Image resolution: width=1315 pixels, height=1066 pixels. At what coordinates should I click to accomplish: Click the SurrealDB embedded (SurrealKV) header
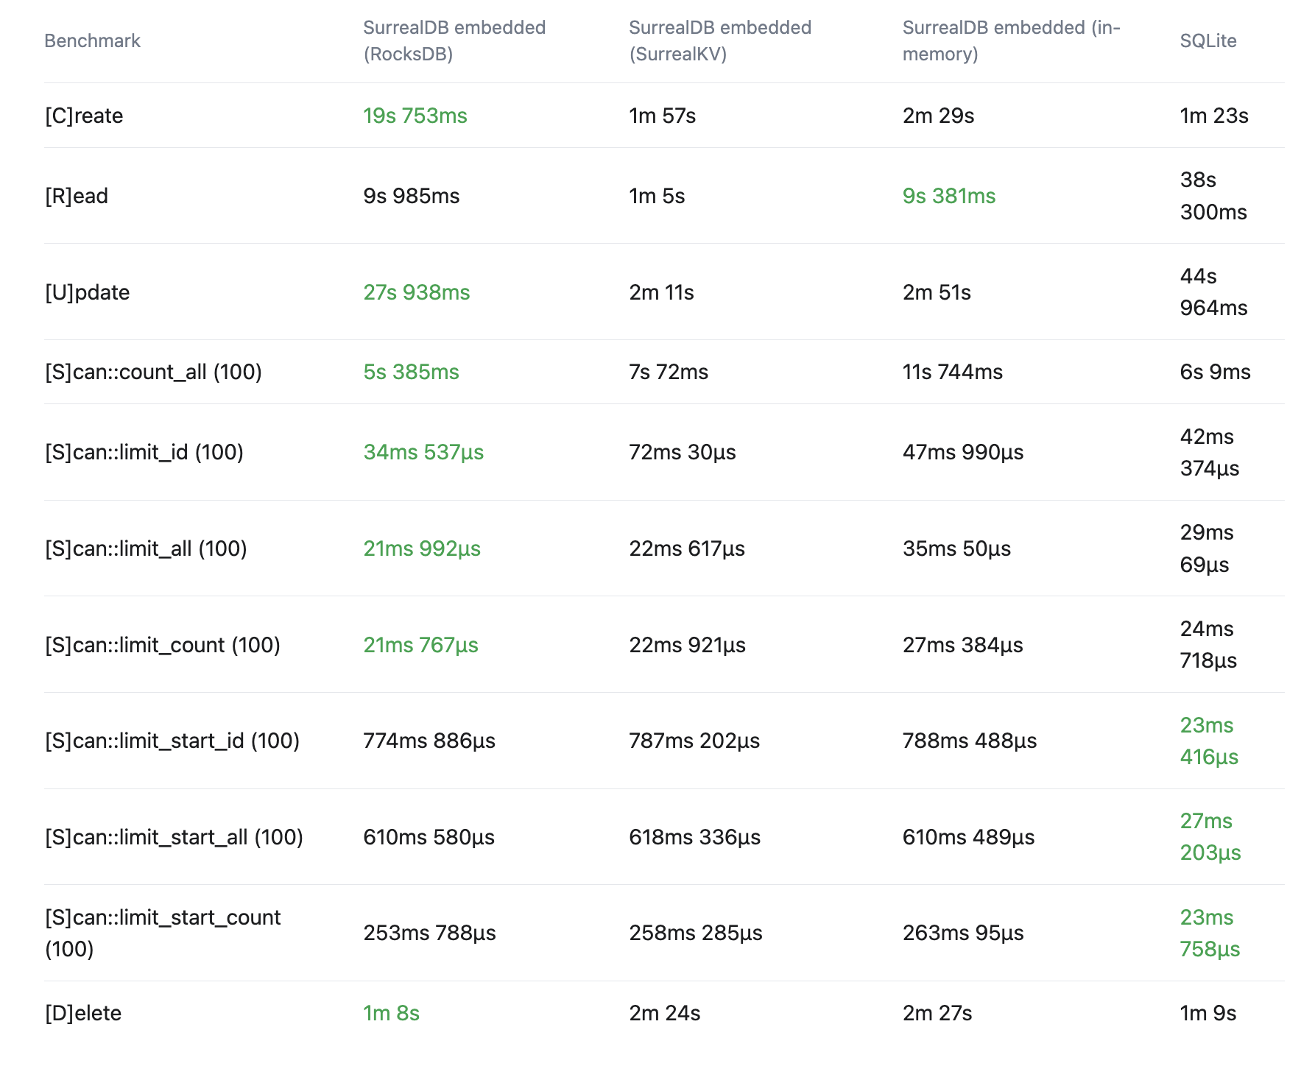point(720,40)
